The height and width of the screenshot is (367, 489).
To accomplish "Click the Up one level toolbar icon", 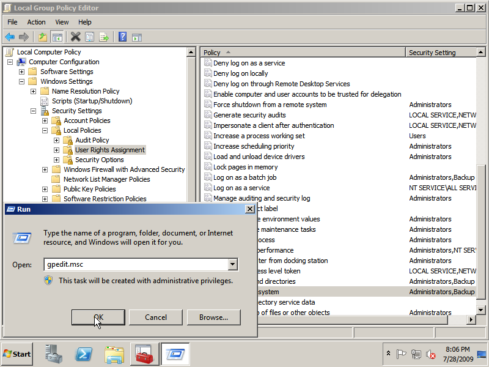I will pyautogui.click(x=43, y=37).
